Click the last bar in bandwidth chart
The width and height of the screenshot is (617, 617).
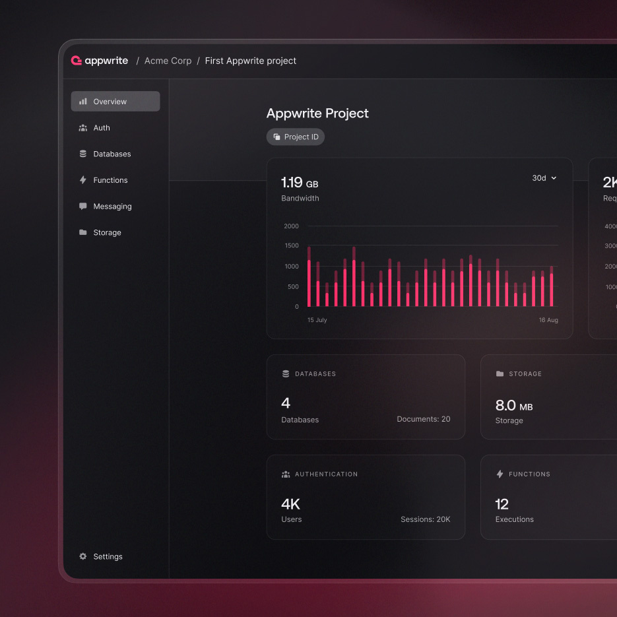click(x=552, y=286)
